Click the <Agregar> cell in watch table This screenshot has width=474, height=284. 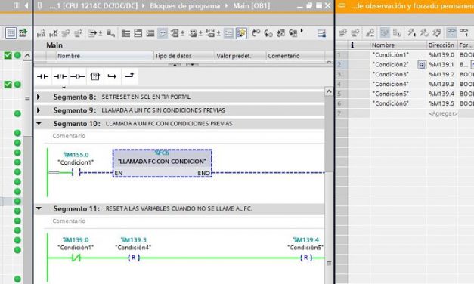coord(442,113)
